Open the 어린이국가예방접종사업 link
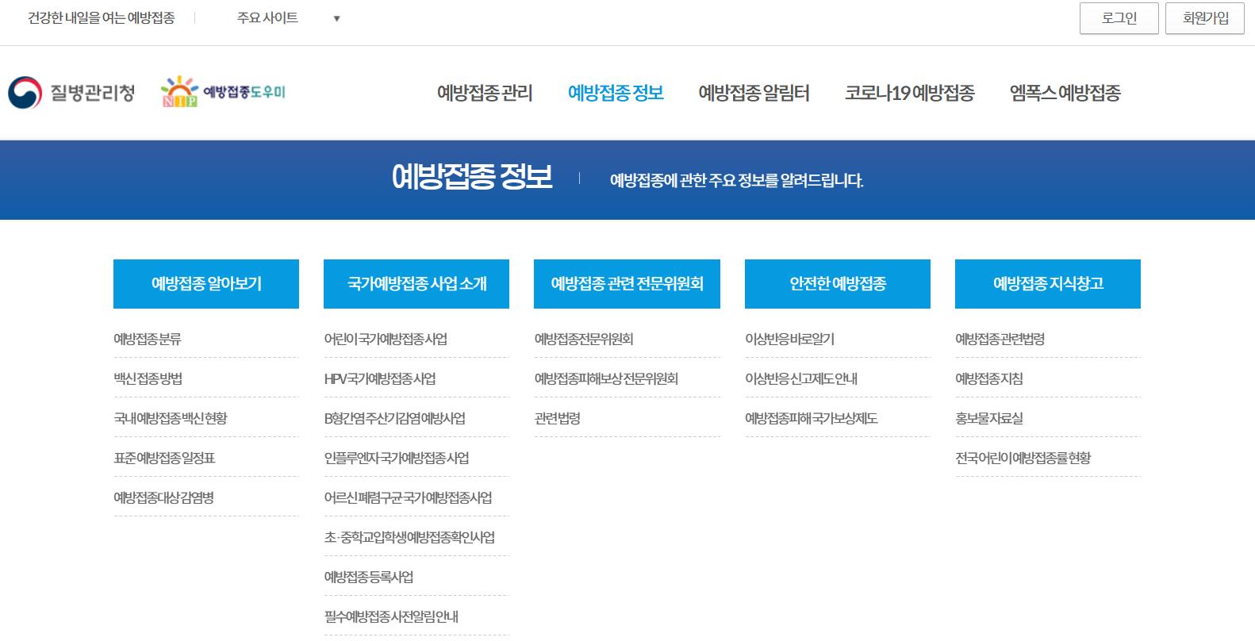Screen dimensions: 1255x641 pyautogui.click(x=386, y=340)
